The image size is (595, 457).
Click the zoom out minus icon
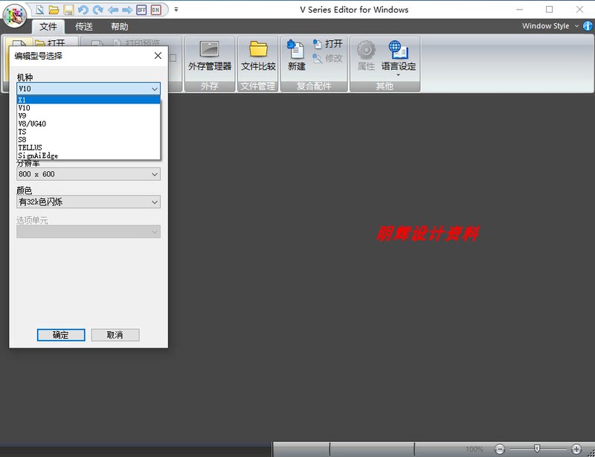click(500, 450)
